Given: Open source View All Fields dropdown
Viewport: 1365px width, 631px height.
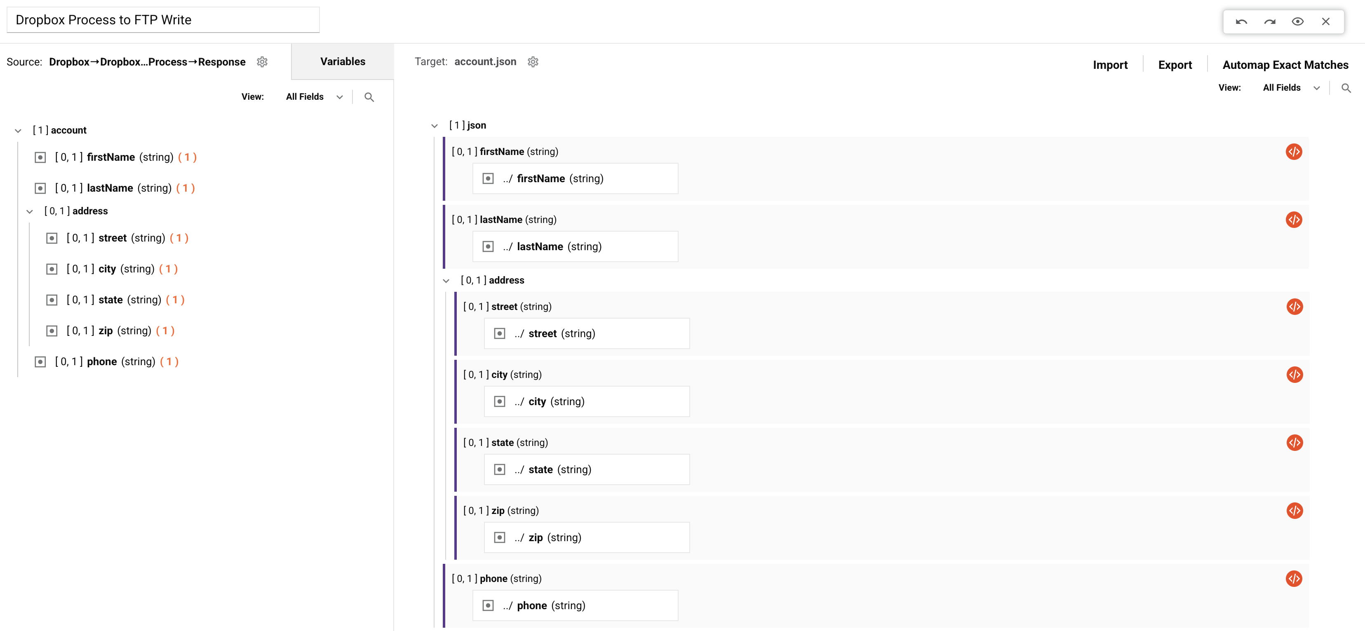Looking at the screenshot, I should (x=315, y=97).
